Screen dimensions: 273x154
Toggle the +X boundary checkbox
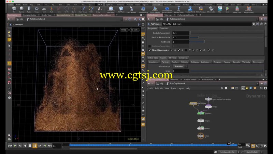click(x=172, y=50)
